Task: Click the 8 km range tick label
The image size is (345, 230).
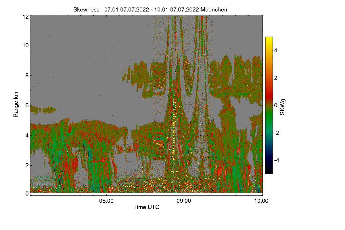Action: (27, 75)
